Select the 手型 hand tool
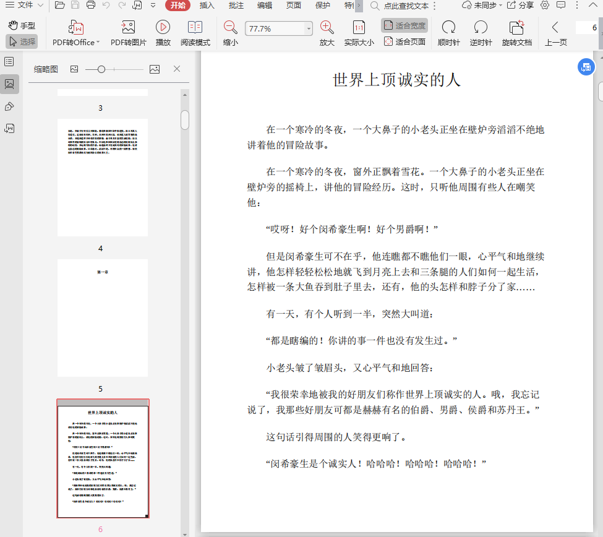Viewport: 603px width, 537px height. (x=22, y=26)
